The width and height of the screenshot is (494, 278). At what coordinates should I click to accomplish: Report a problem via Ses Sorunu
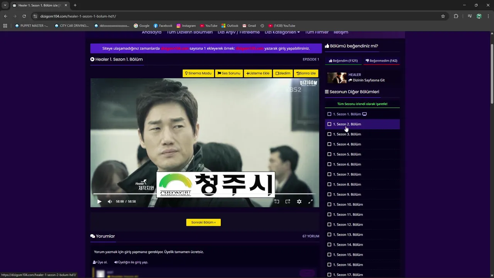(x=229, y=73)
